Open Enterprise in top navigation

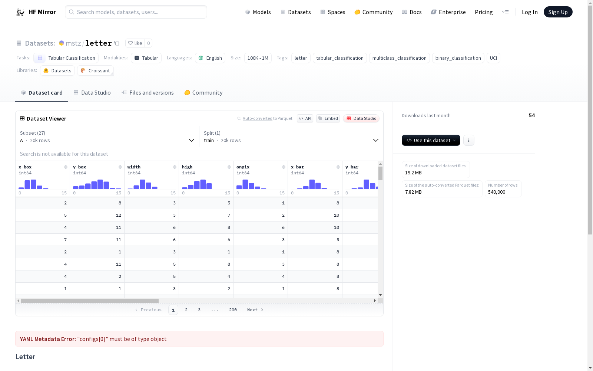[448, 12]
